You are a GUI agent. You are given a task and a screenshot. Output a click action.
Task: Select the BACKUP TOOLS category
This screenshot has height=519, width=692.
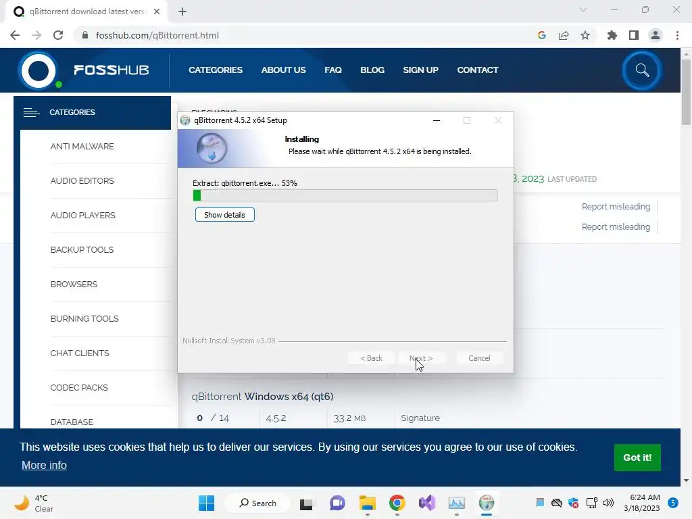click(x=82, y=250)
